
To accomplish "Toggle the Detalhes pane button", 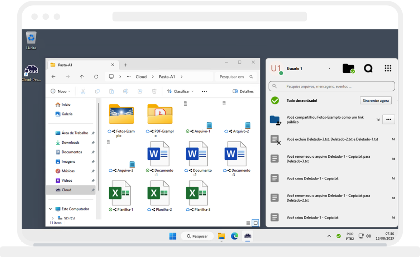I will tap(243, 91).
